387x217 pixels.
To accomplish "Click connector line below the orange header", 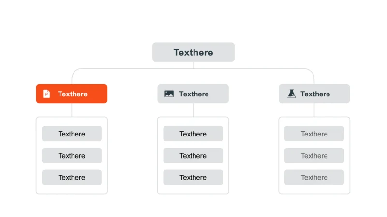I will (72, 110).
